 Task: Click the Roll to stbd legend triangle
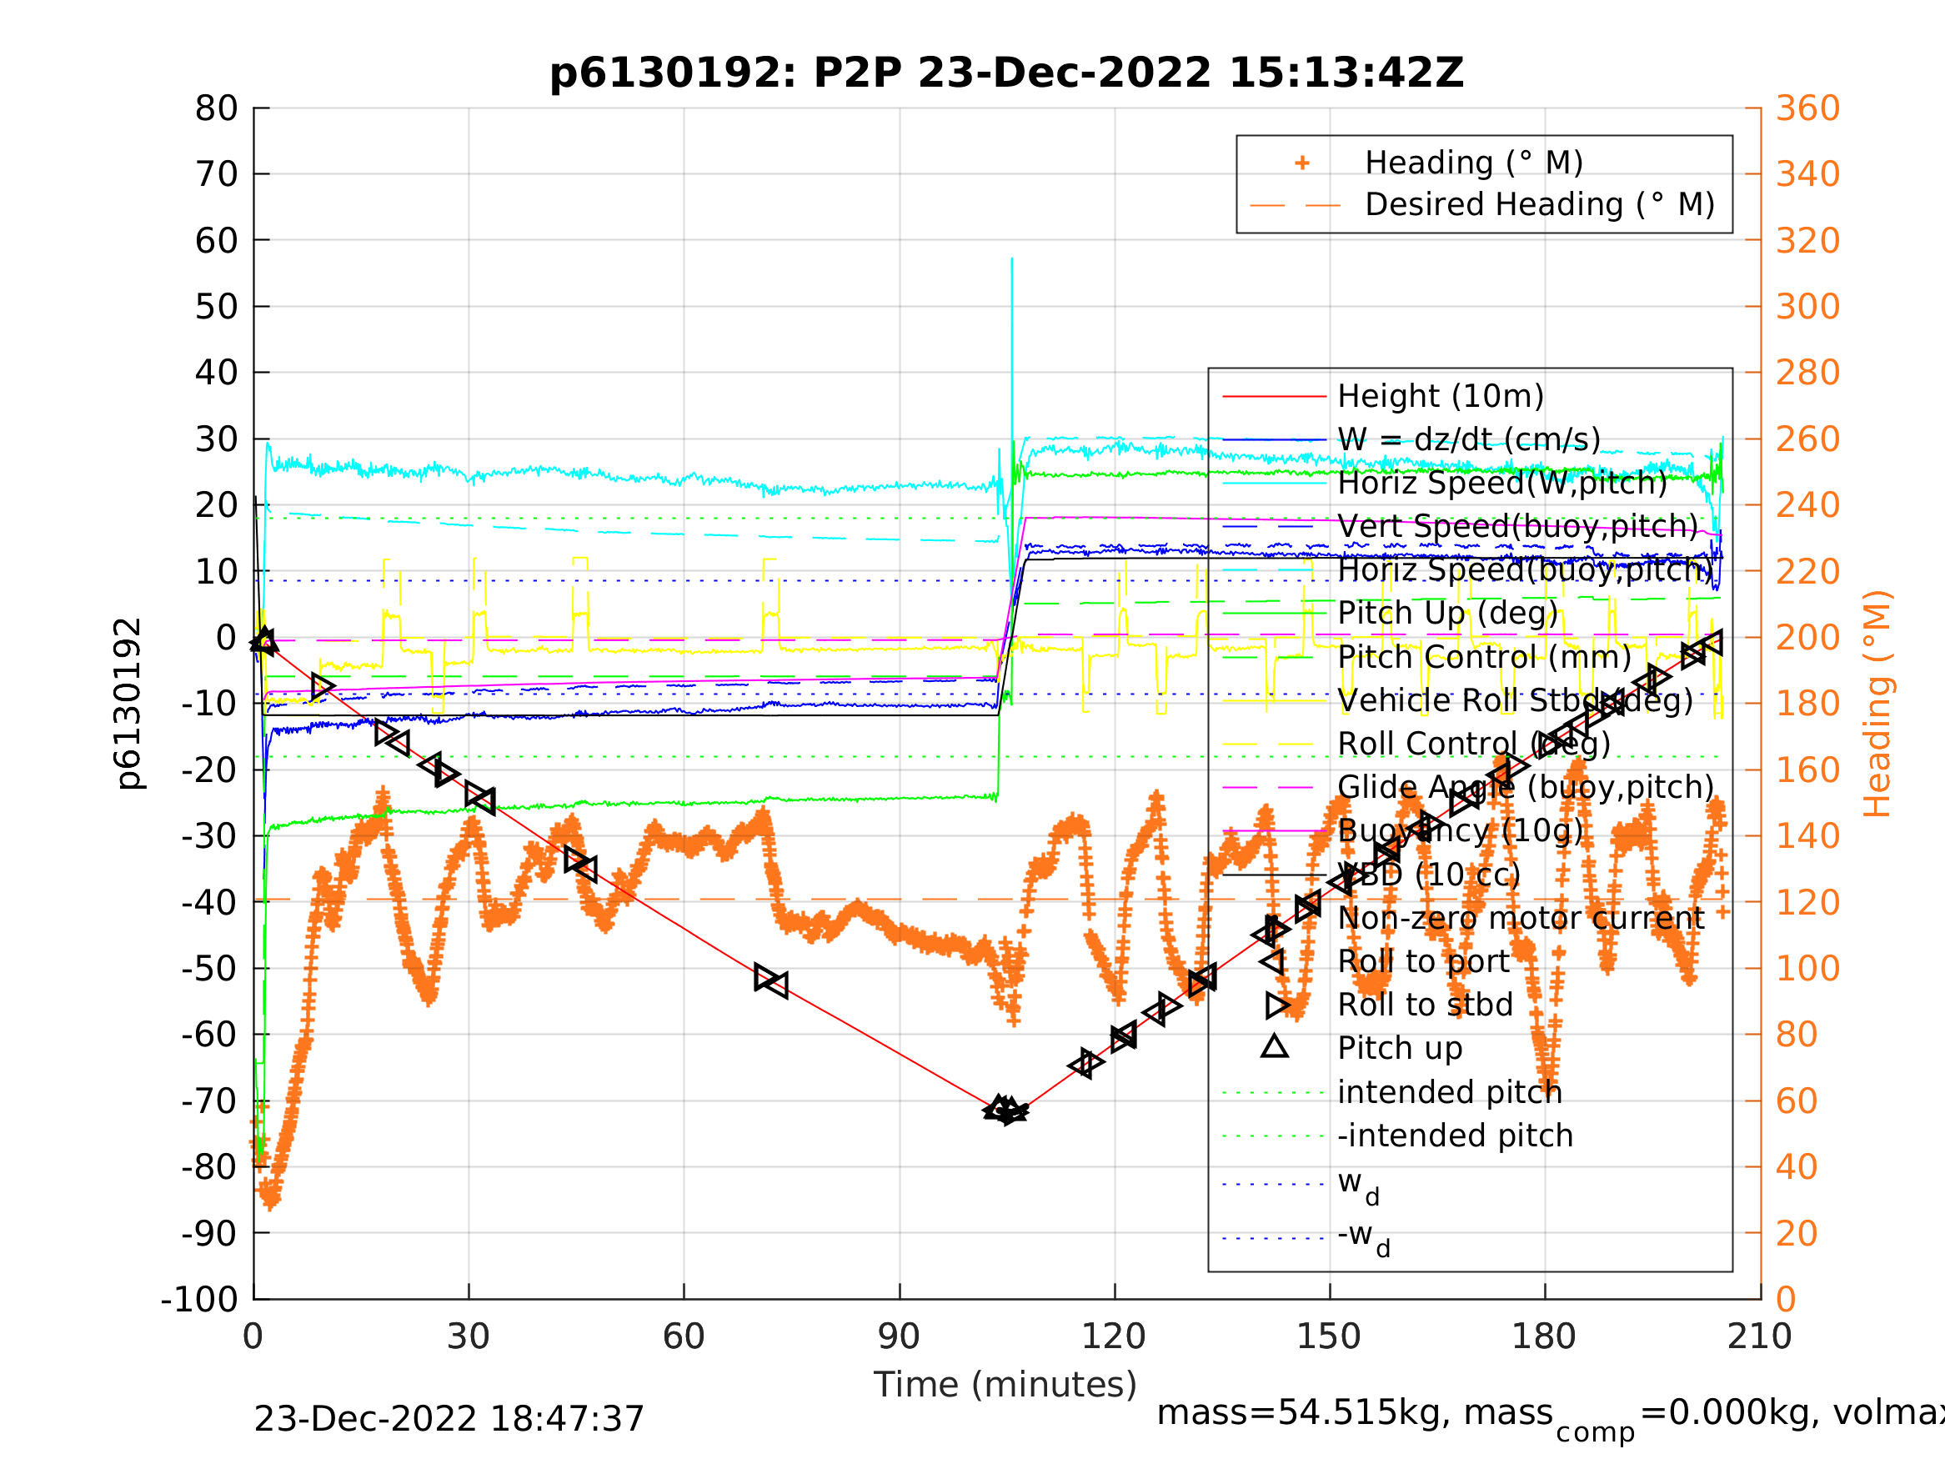pyautogui.click(x=1276, y=1005)
